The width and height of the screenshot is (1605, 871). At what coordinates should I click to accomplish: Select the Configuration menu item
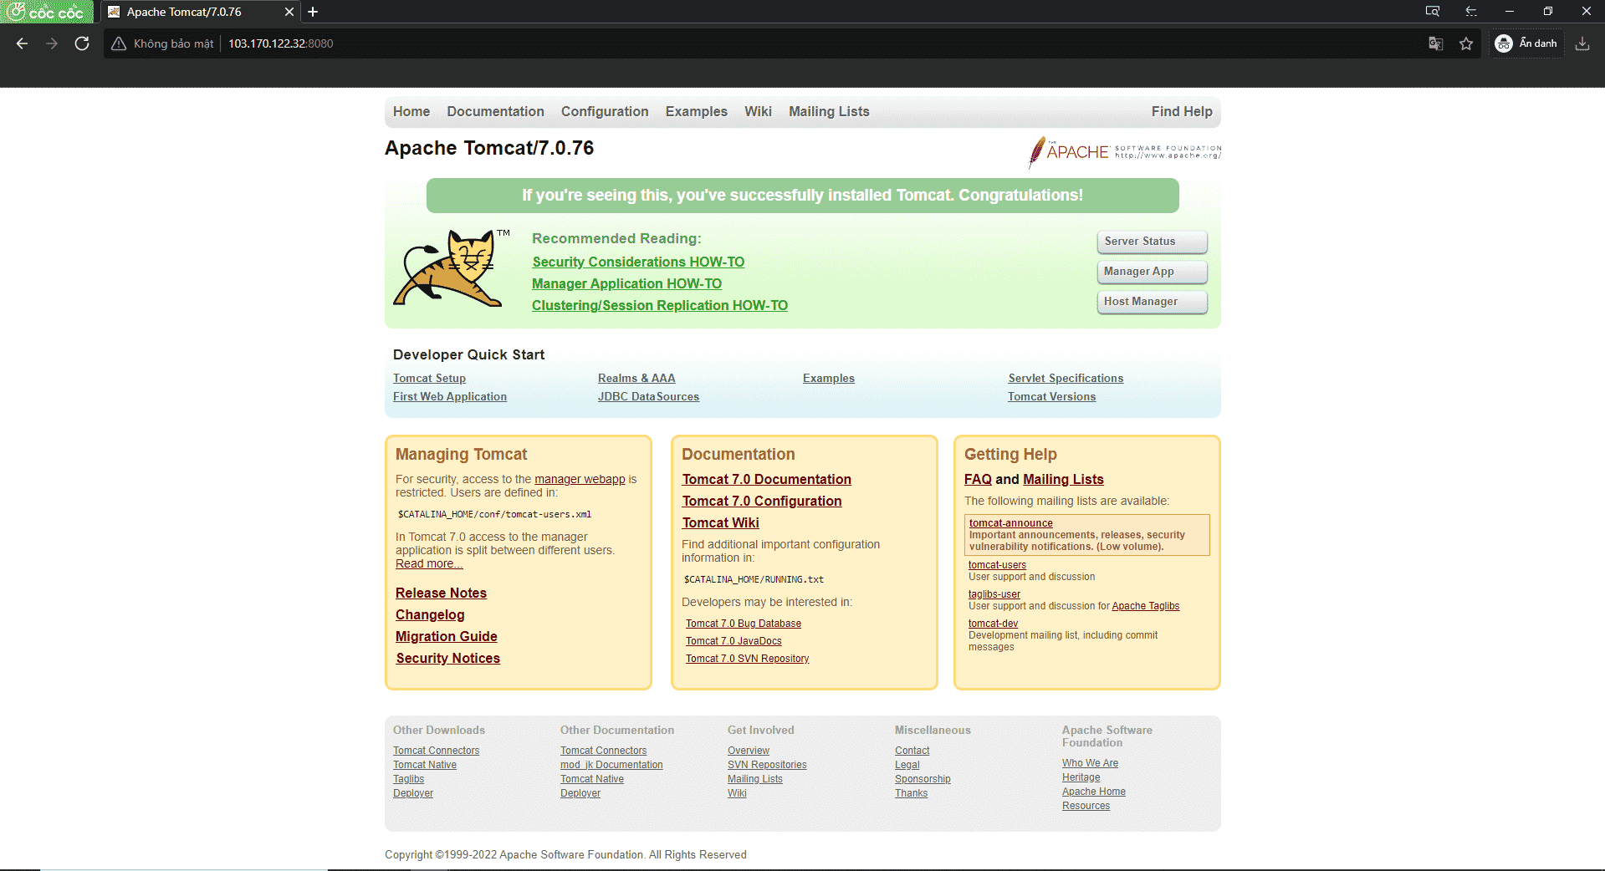(x=605, y=111)
